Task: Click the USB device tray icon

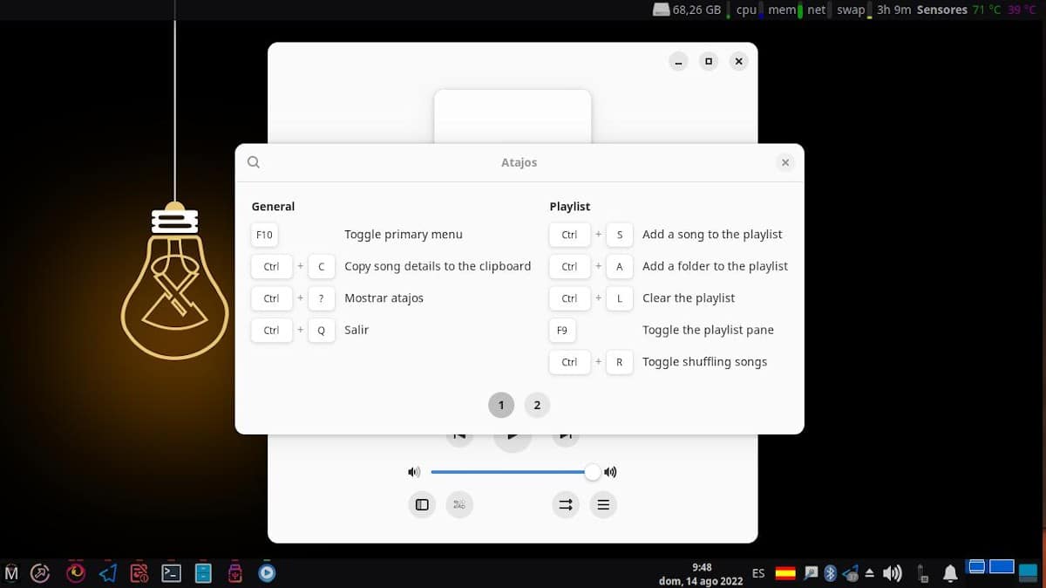Action: click(x=923, y=573)
